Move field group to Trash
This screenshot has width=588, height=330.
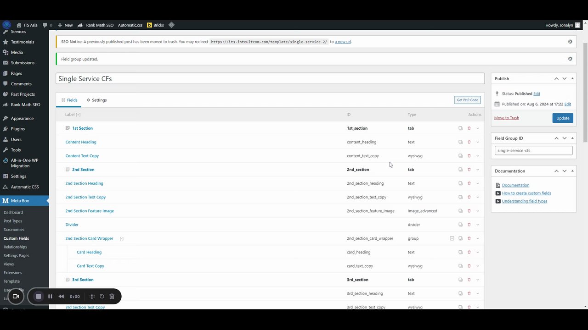(507, 118)
